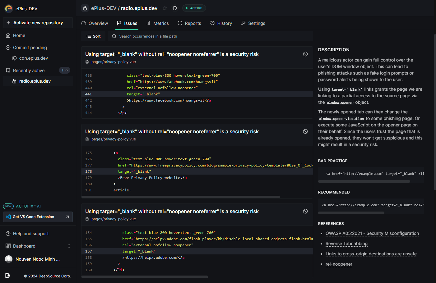Click first issue title heading
The image size is (436, 283).
pos(172,54)
